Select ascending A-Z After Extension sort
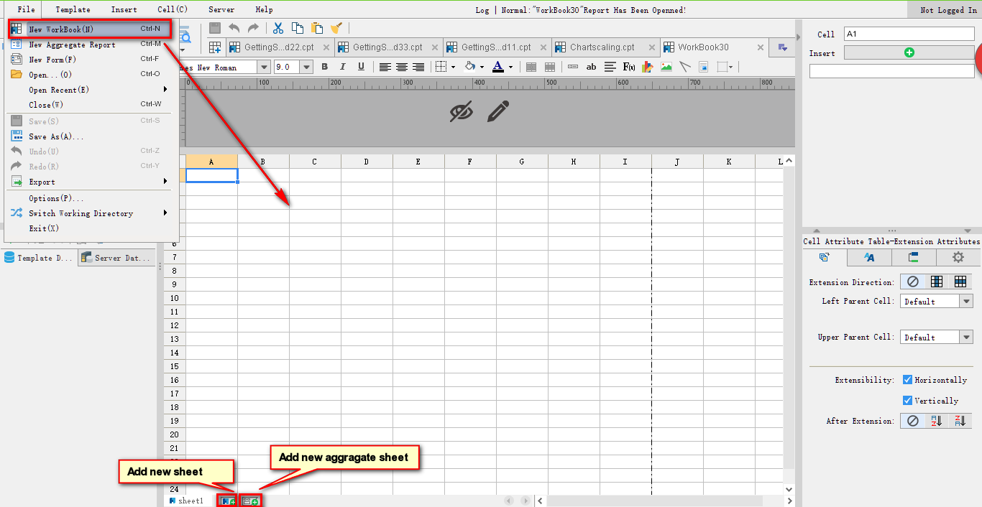 (937, 421)
